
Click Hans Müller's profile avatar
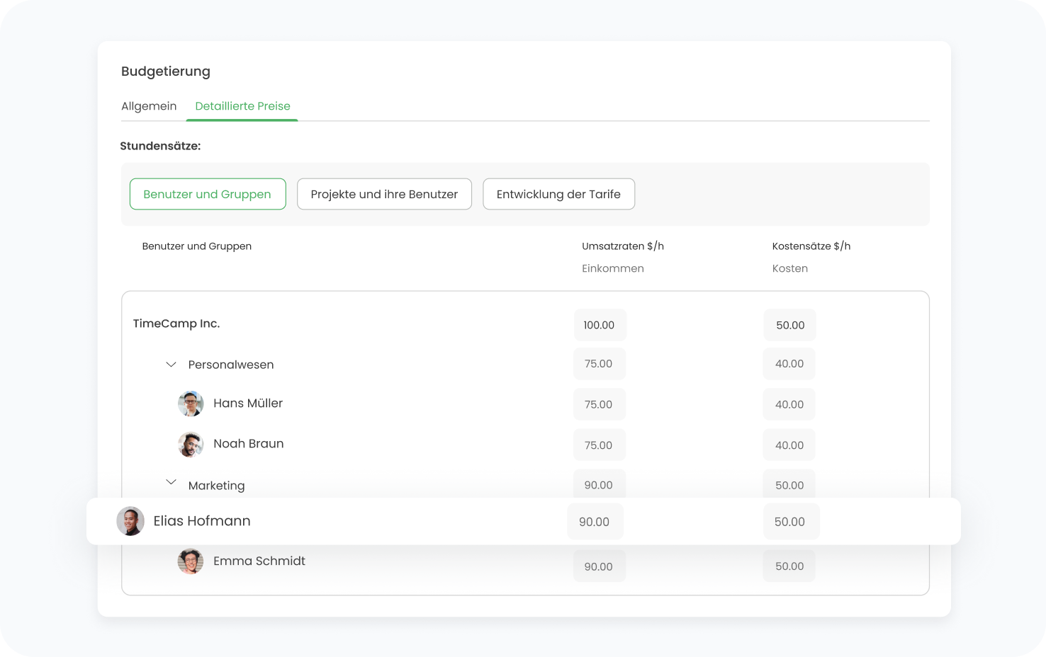(x=191, y=404)
